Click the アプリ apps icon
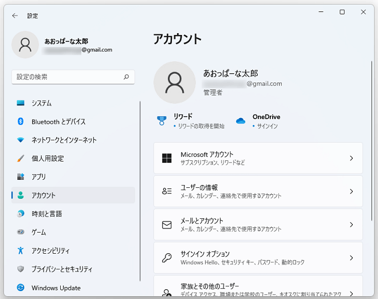 pos(21,177)
